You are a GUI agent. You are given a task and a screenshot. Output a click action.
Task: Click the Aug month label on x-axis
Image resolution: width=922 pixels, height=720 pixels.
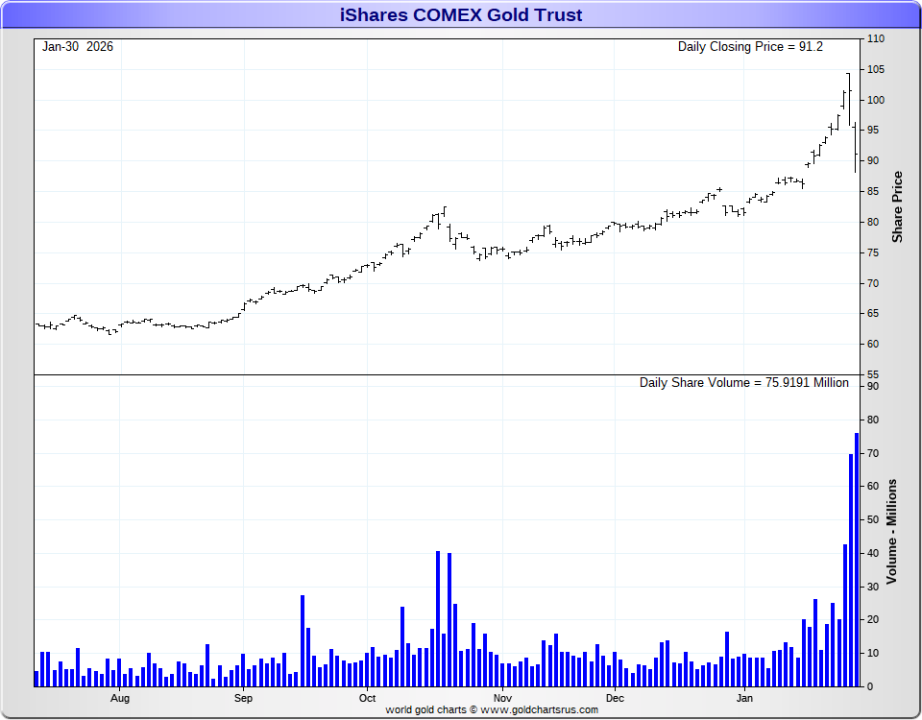[120, 698]
